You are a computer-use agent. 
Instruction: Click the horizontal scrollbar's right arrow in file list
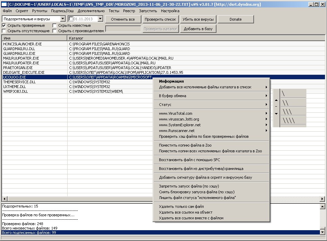(x=323, y=199)
